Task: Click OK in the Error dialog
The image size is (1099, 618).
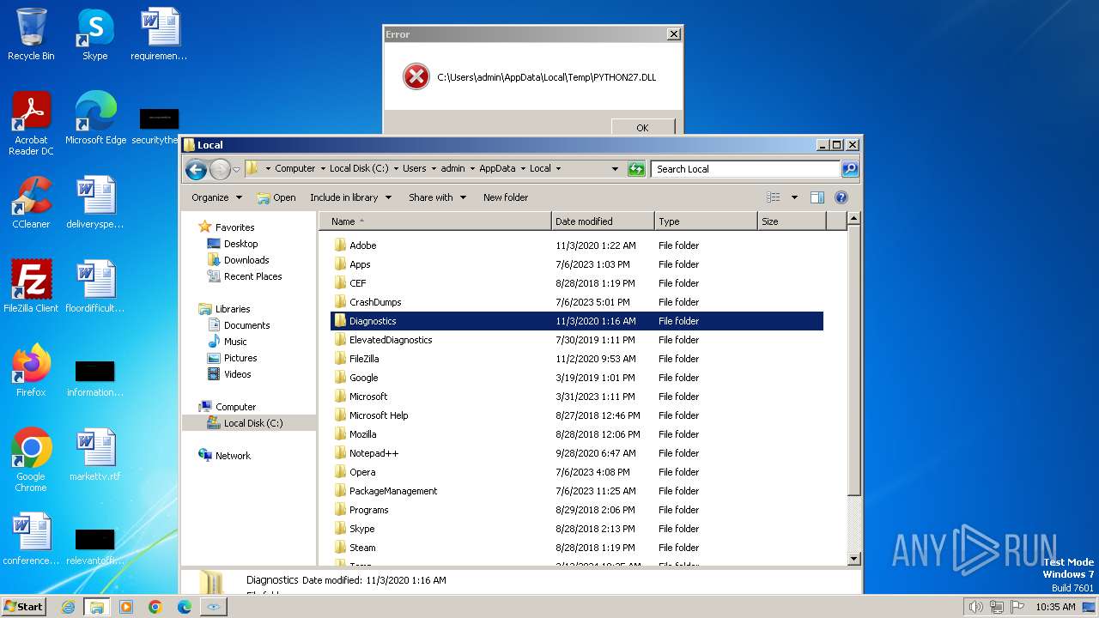Action: tap(642, 127)
